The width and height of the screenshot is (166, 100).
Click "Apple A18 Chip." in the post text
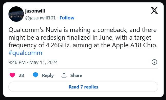(x=135, y=46)
